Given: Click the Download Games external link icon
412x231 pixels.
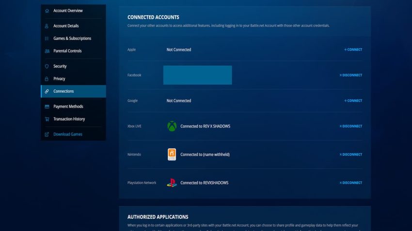Looking at the screenshot, I should click(x=47, y=134).
